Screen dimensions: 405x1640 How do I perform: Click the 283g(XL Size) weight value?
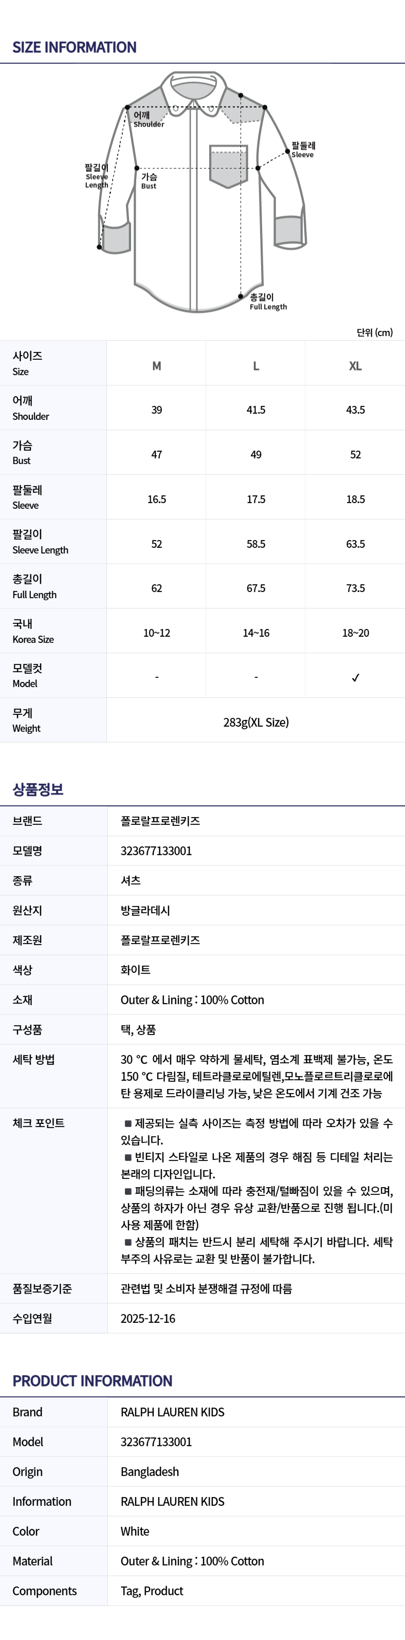click(x=256, y=722)
